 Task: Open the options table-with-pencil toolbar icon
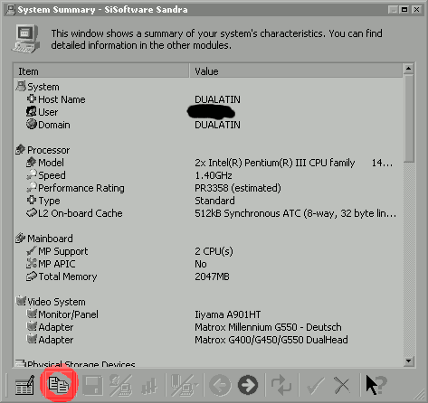(x=24, y=384)
